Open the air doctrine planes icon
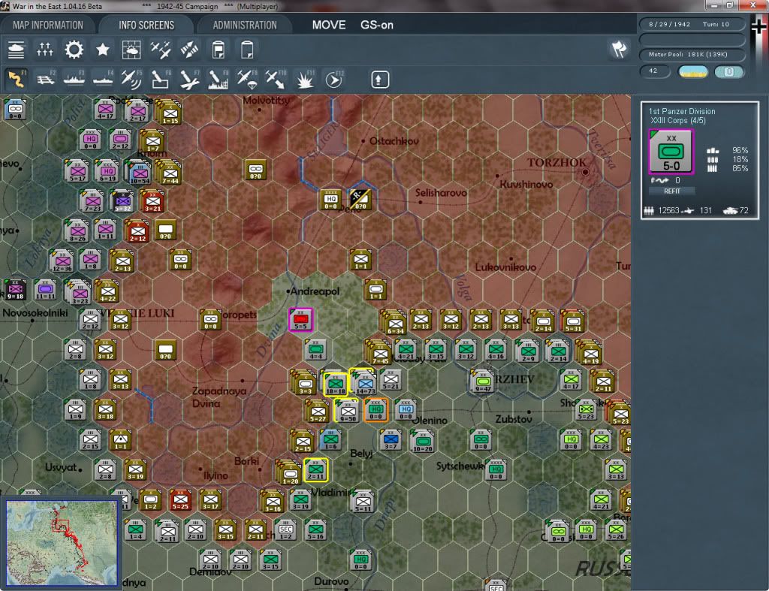 tap(161, 50)
